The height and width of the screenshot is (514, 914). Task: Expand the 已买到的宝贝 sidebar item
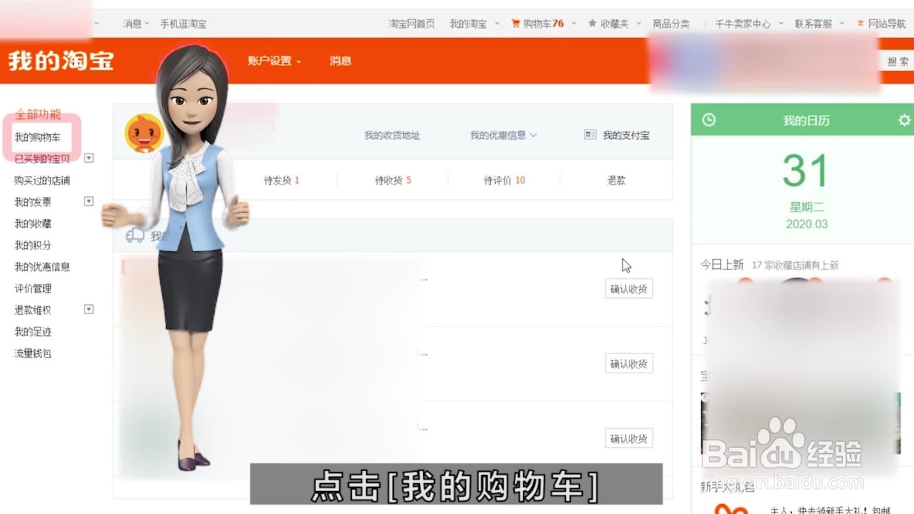(x=89, y=158)
